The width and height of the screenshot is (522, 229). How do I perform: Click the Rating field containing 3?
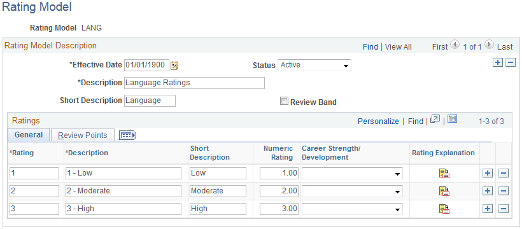(x=34, y=209)
